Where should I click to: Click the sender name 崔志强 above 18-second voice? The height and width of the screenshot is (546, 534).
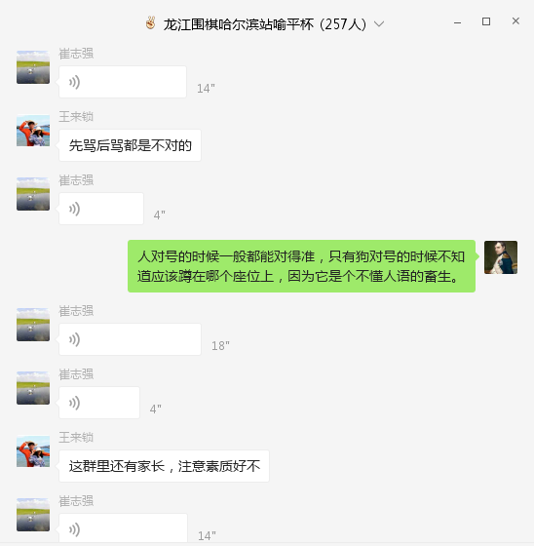(x=76, y=311)
